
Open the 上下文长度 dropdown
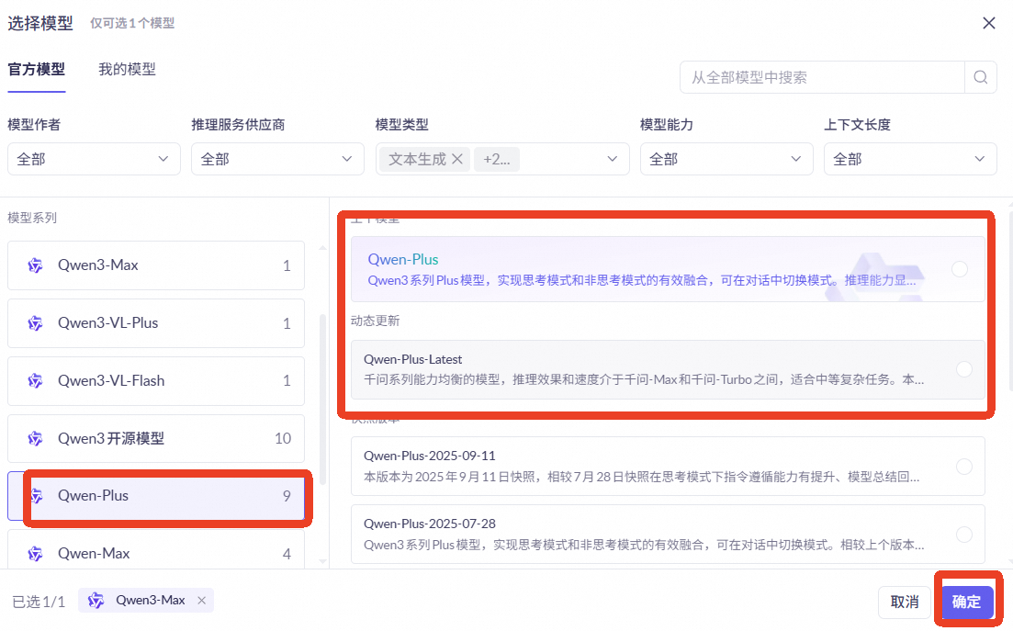(x=910, y=159)
